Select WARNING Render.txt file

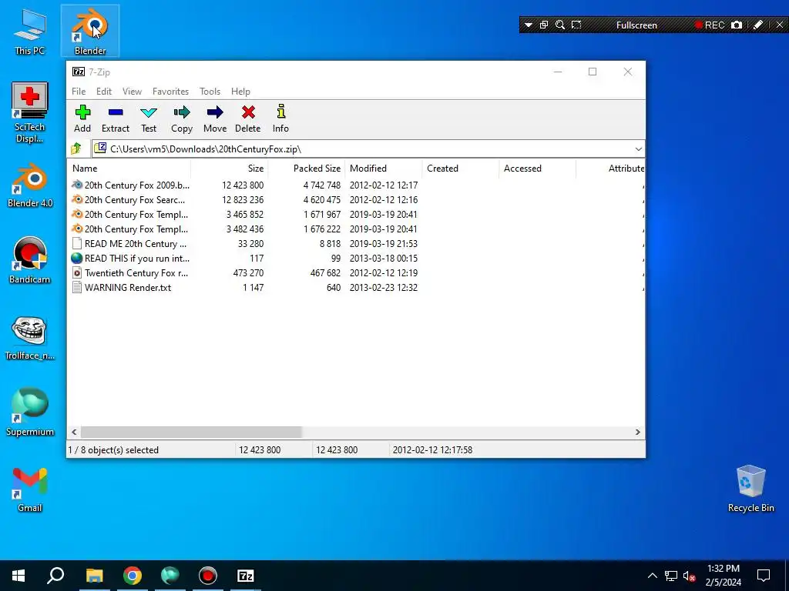tap(122, 288)
